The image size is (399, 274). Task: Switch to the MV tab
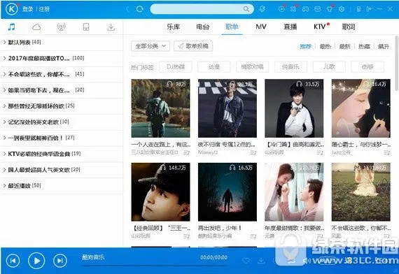(x=261, y=27)
